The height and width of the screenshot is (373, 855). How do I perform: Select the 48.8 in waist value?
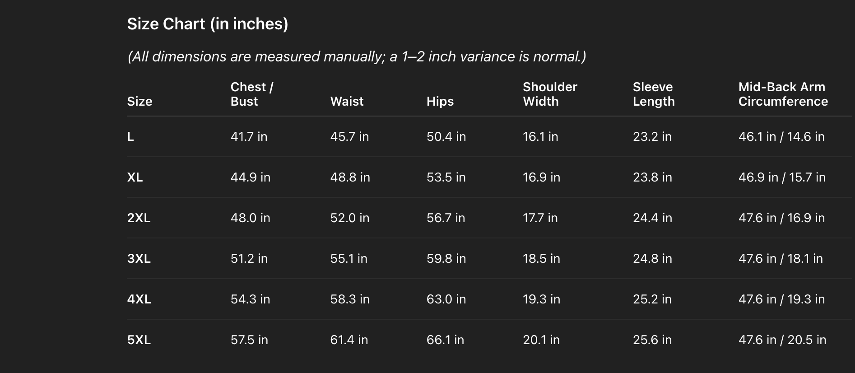pyautogui.click(x=350, y=177)
